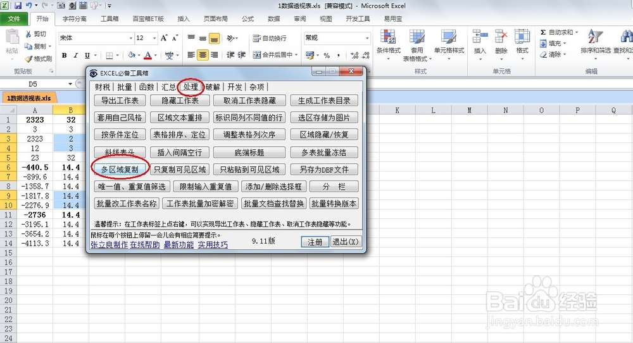Increase font size with the large A icon

pos(164,38)
